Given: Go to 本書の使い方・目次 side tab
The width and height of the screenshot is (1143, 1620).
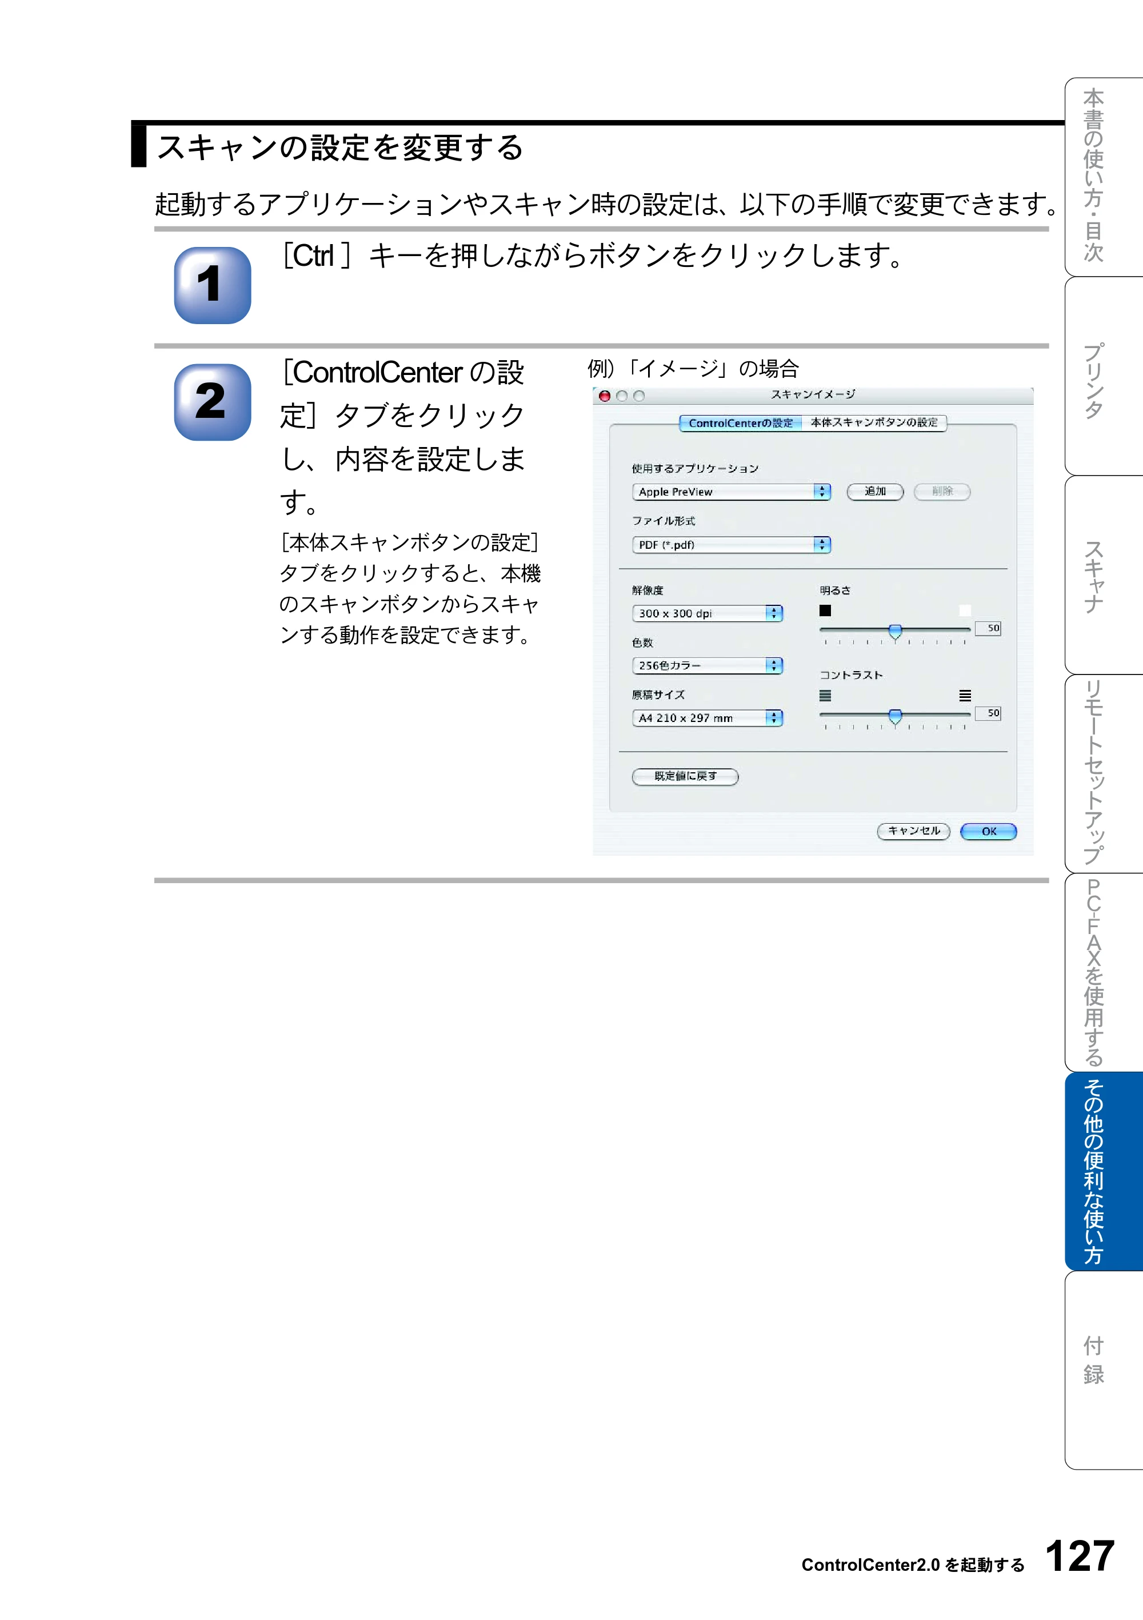Looking at the screenshot, I should point(1104,177).
